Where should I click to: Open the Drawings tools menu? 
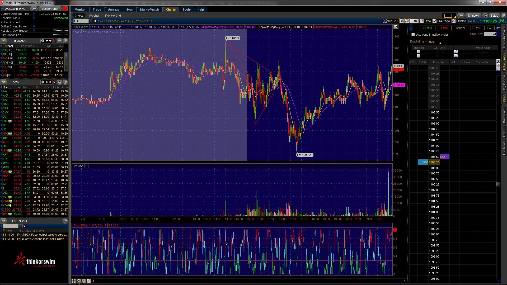point(441,21)
